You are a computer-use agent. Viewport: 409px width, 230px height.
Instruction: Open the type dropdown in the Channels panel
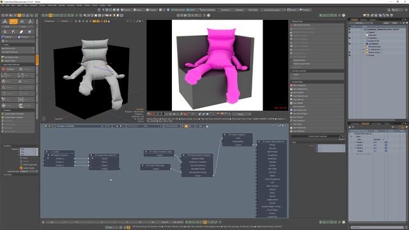[x=379, y=139]
